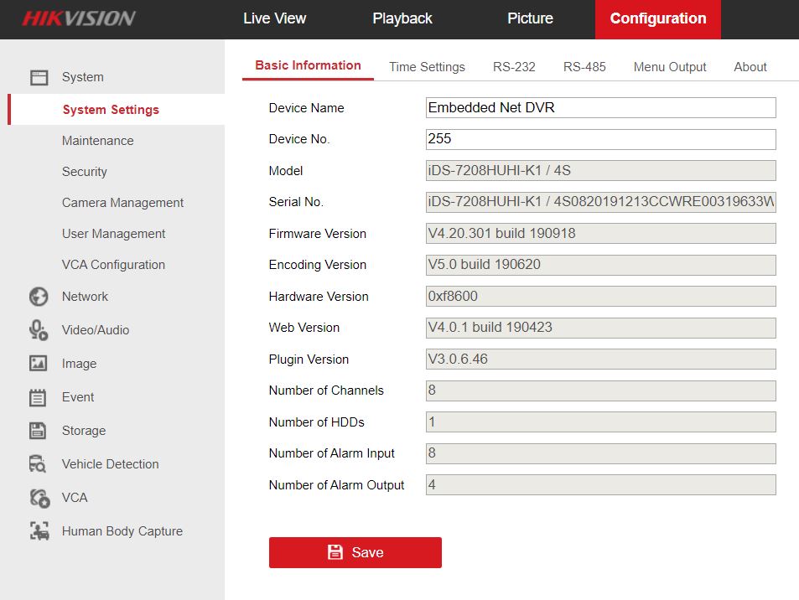Click the Number of Channels field
The height and width of the screenshot is (600, 799).
[x=601, y=391]
